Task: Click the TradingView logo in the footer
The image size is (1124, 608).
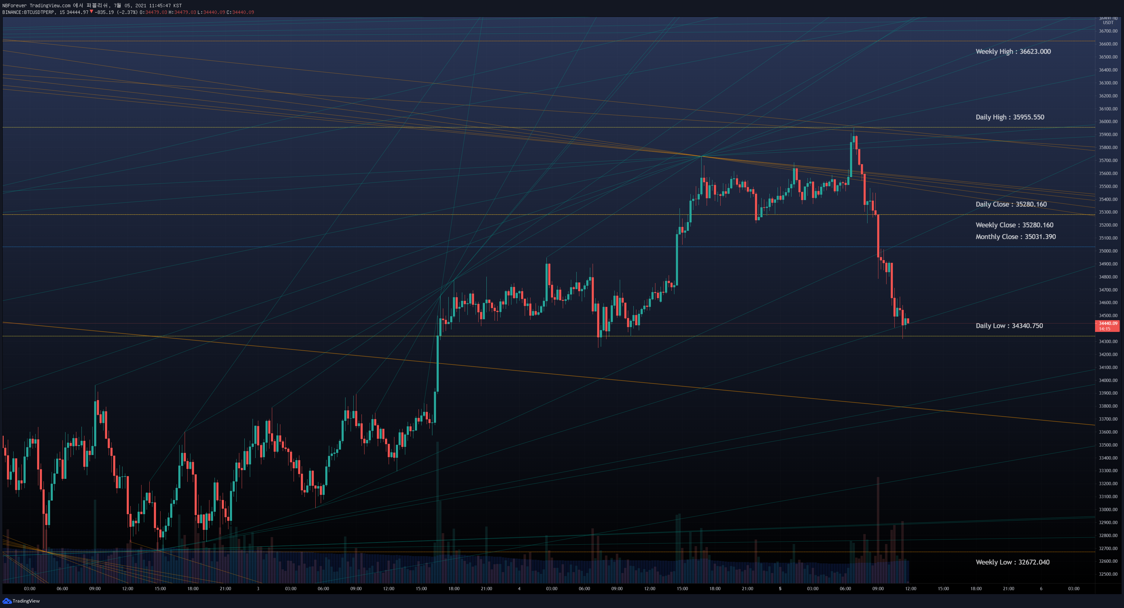Action: pyautogui.click(x=21, y=601)
